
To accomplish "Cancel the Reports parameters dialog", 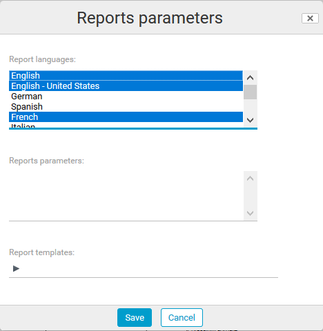I will pyautogui.click(x=182, y=317).
